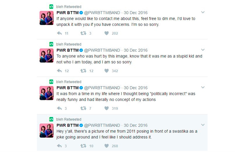Reply to the "Hey y'all" tweet

click(x=59, y=146)
